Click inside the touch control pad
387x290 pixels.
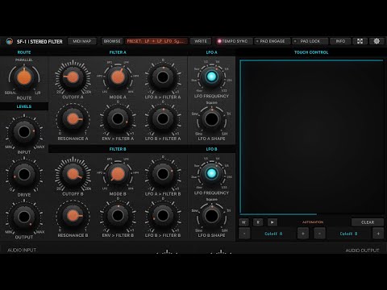[312, 137]
